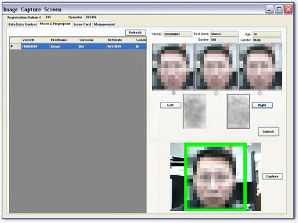Screen dimensions: 298x223
Task: Click the first captured photo thumbnail
Action: 173,67
